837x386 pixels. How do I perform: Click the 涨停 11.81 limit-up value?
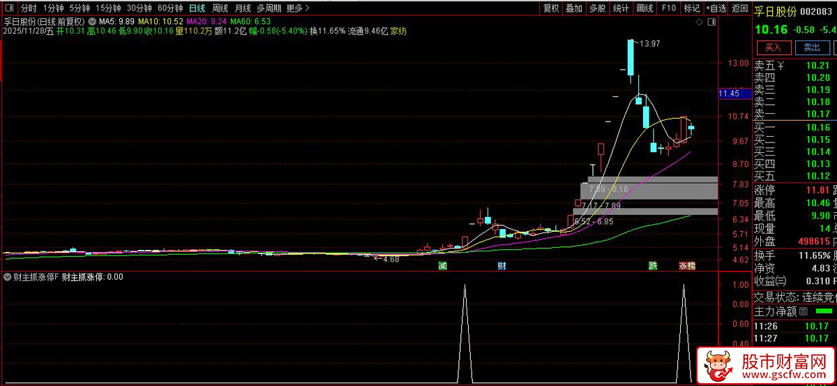tap(817, 190)
